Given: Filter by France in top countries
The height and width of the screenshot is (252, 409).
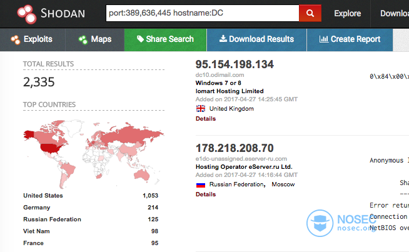Looking at the screenshot, I should 33,243.
